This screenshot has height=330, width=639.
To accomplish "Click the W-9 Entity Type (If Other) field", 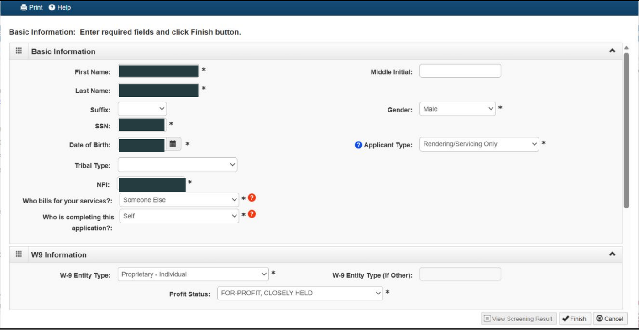I will click(x=460, y=274).
